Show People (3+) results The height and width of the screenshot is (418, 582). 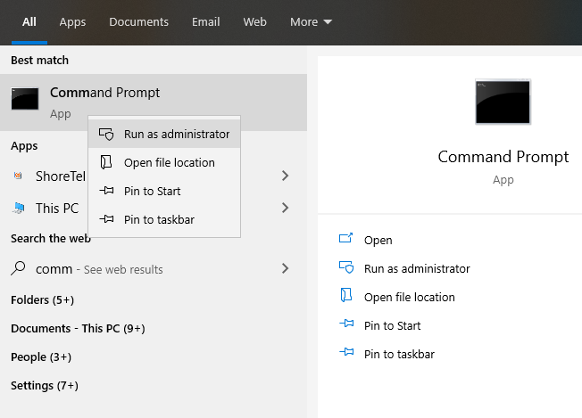(x=41, y=357)
